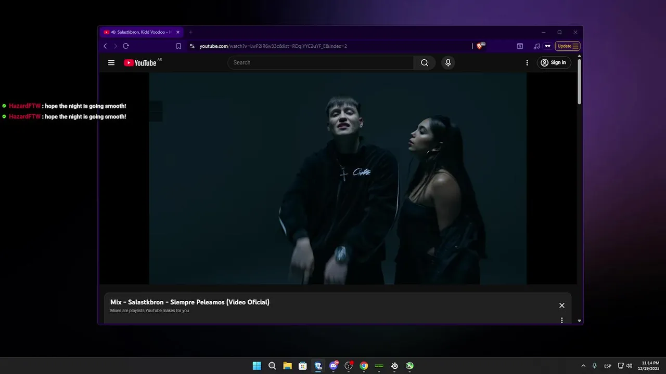666x374 pixels.
Task: Open a new browser tab
Action: 190,32
